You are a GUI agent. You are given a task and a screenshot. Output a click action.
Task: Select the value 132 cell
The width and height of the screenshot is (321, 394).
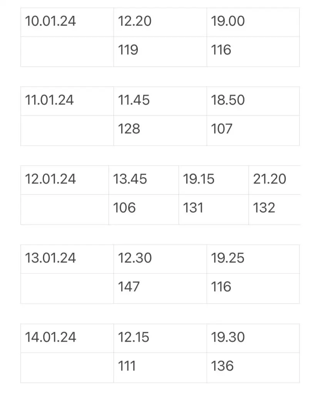coord(274,210)
